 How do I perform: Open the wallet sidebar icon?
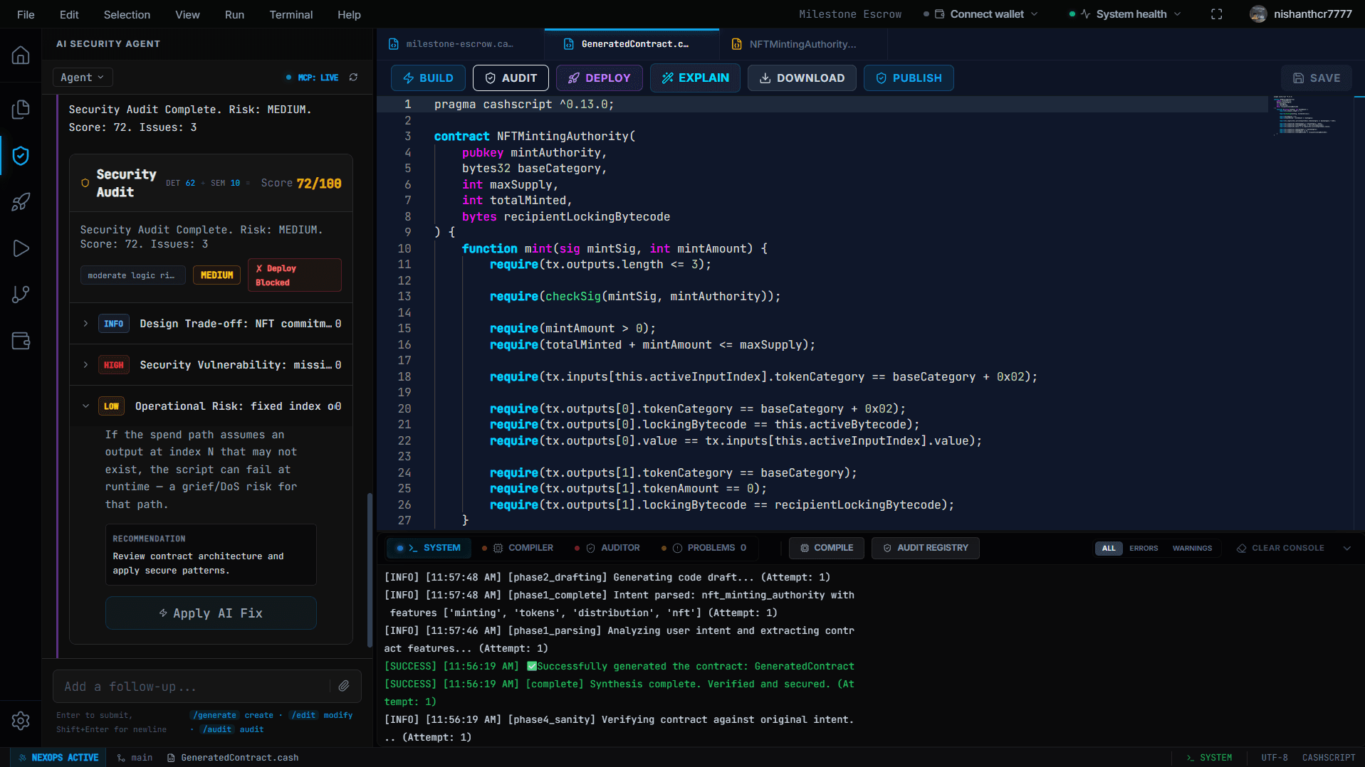tap(21, 341)
